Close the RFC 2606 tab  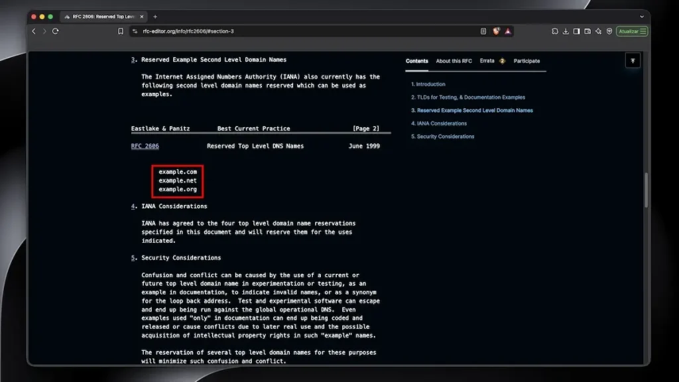point(142,17)
